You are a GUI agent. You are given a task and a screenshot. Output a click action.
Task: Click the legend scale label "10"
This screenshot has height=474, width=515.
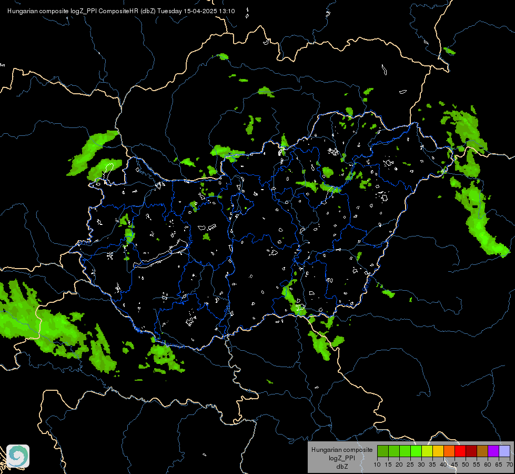tap(377, 465)
